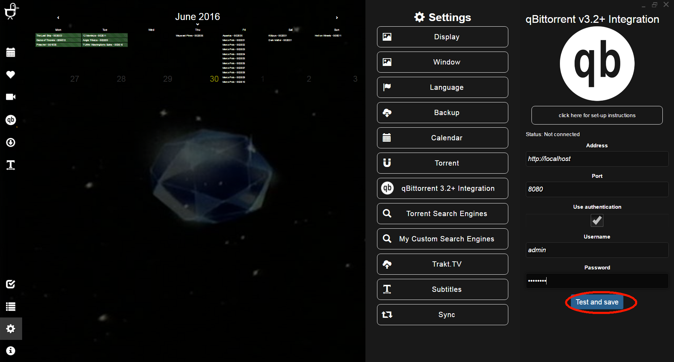Viewport: 674px width, 362px height.
Task: Toggle the Use authentication checkbox
Action: pyautogui.click(x=597, y=221)
